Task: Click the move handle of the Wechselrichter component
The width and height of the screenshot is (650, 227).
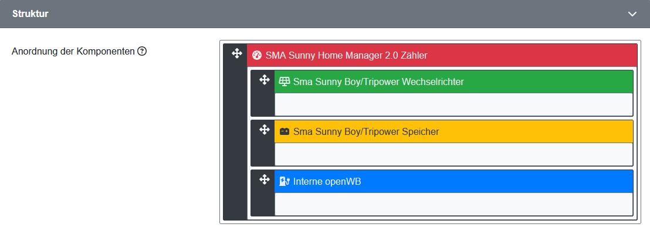Action: click(265, 80)
